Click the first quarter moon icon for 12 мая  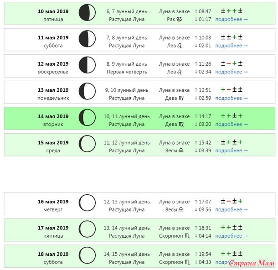click(87, 65)
